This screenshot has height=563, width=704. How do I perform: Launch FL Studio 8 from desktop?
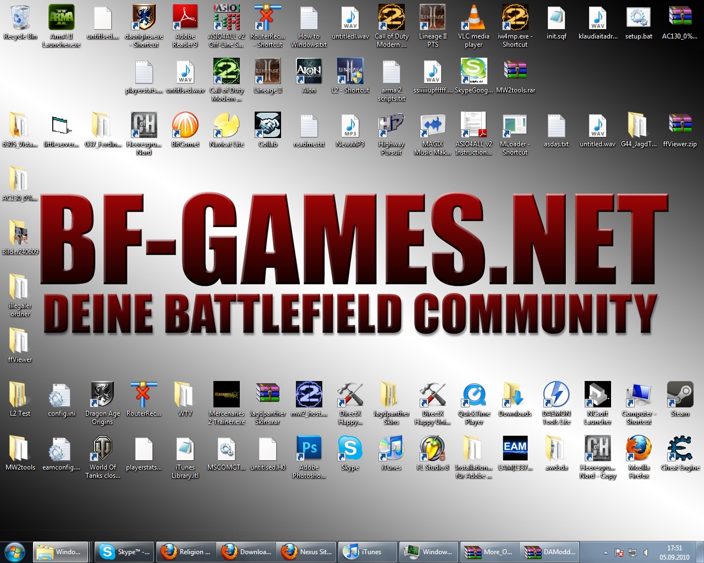coord(432,450)
